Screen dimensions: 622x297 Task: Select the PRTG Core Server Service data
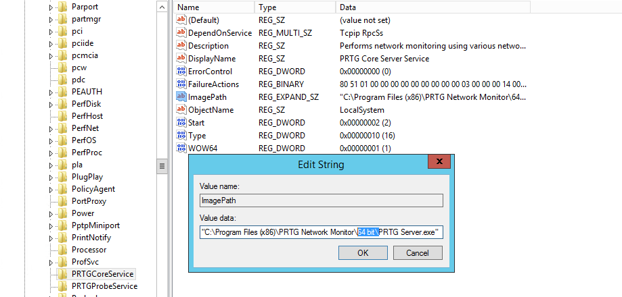(x=384, y=59)
